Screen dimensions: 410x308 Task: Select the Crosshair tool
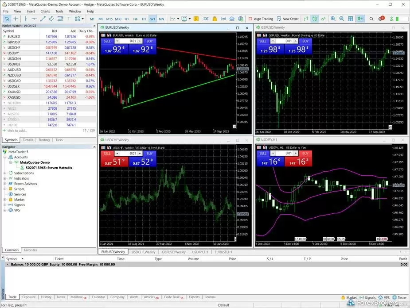(x=15, y=19)
